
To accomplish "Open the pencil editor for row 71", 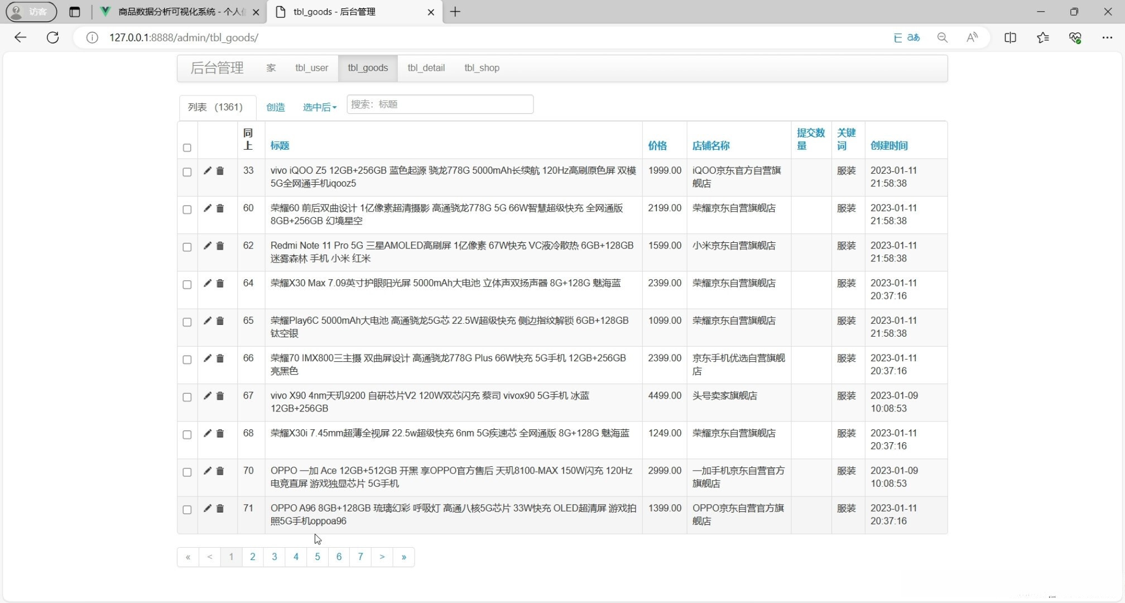I will coord(207,509).
